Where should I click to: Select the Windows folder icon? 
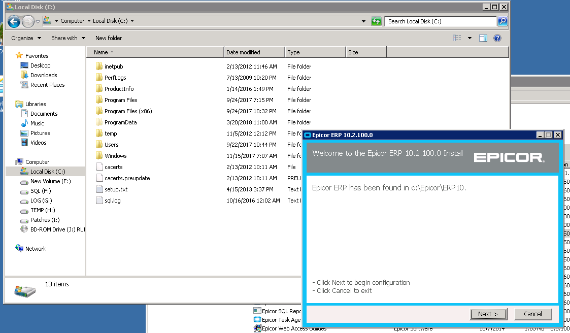[x=99, y=156]
